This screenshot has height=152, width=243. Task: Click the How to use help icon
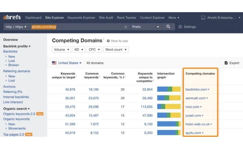[108, 41]
